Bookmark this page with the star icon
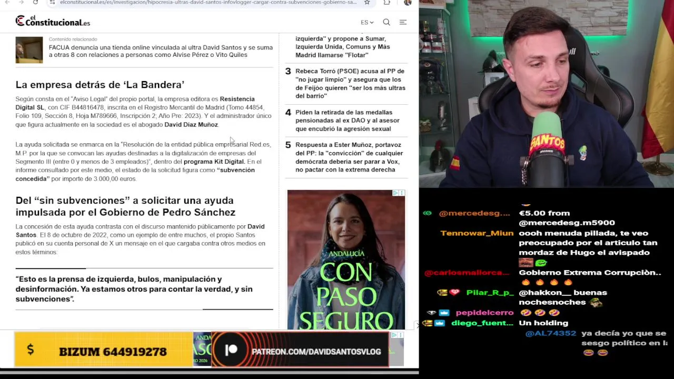674x379 pixels. tap(367, 3)
